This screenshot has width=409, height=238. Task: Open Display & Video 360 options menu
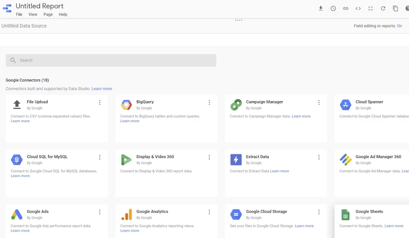pyautogui.click(x=209, y=157)
